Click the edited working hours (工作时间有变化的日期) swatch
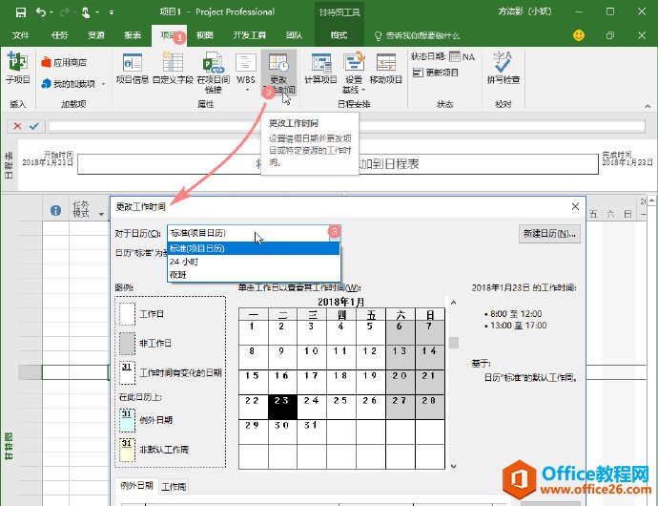This screenshot has width=658, height=506. click(127, 372)
